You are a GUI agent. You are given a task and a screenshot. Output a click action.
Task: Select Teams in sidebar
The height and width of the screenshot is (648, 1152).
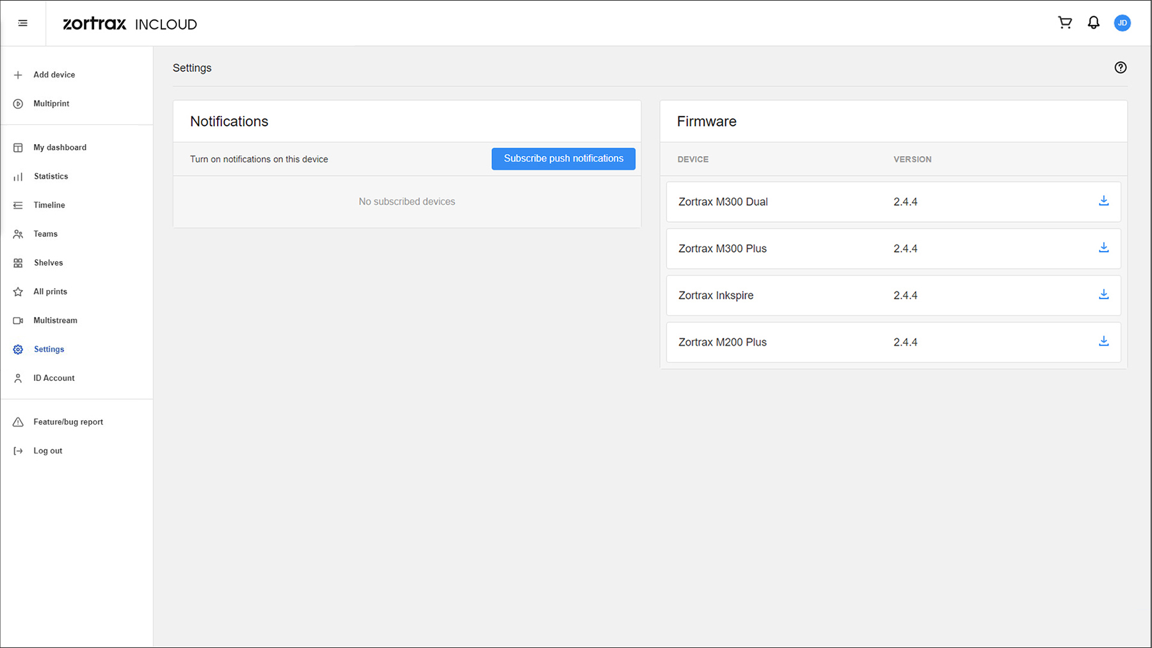45,234
